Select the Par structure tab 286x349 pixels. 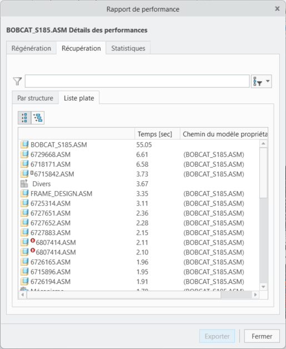pyautogui.click(x=36, y=98)
